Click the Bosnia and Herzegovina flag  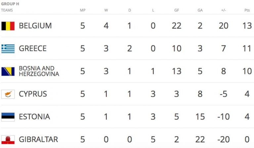pos(8,71)
